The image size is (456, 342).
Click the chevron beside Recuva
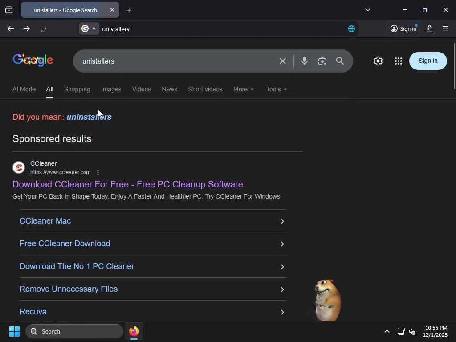(x=282, y=312)
